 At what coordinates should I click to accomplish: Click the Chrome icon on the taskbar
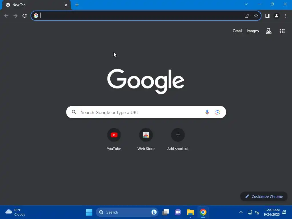(203, 212)
